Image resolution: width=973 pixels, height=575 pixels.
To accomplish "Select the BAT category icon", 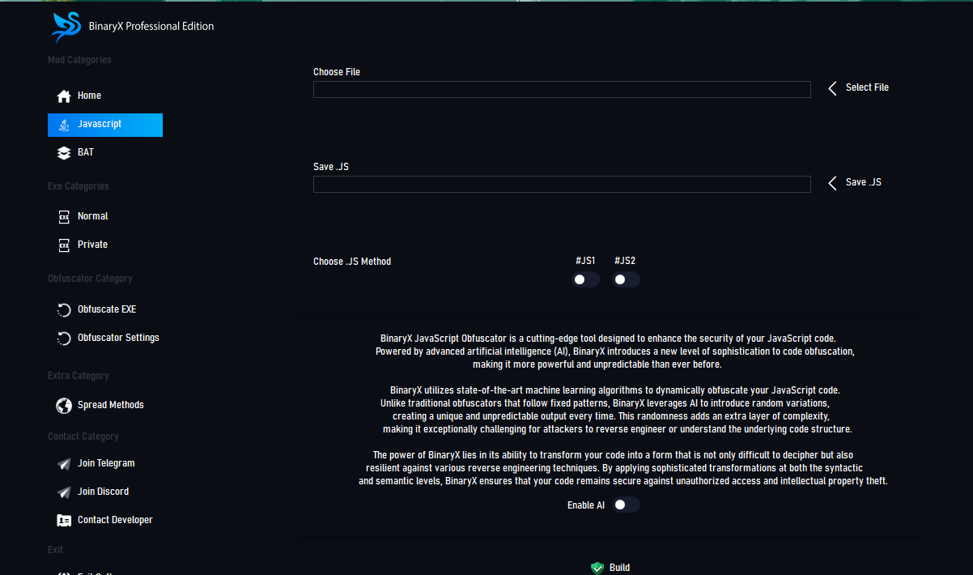I will coord(64,152).
